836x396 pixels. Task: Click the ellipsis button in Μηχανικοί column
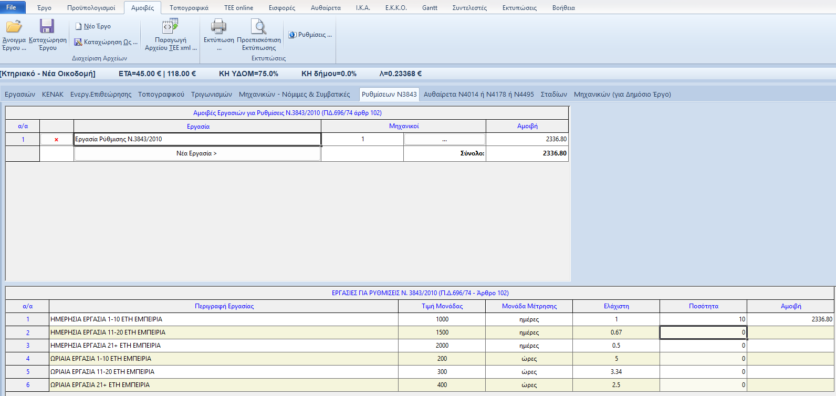click(444, 140)
